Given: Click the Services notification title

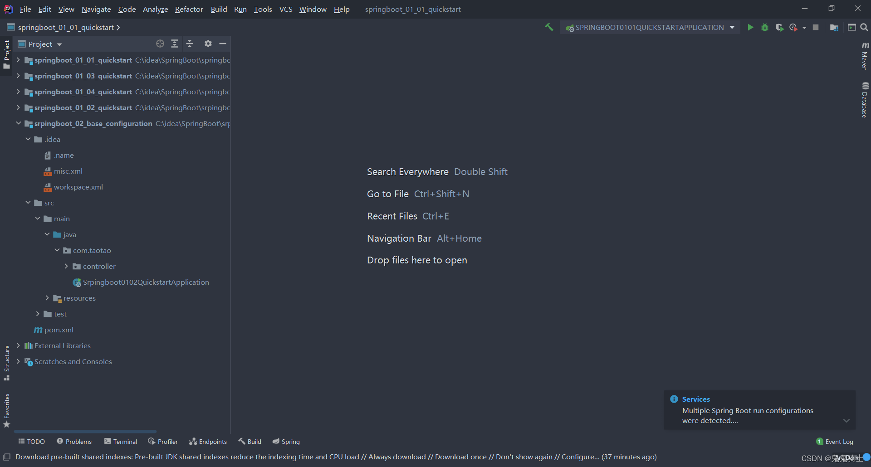Looking at the screenshot, I should pyautogui.click(x=696, y=399).
